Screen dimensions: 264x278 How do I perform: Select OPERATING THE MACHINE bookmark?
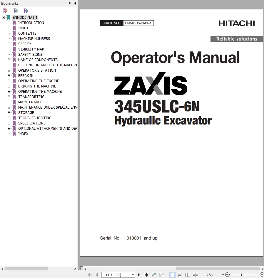click(x=40, y=92)
